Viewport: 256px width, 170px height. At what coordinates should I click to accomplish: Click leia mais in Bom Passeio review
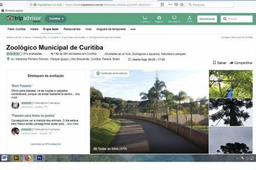(77, 94)
